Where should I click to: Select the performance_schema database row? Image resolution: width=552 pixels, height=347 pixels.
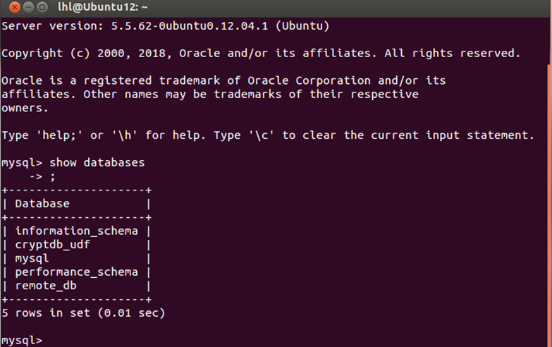click(76, 272)
